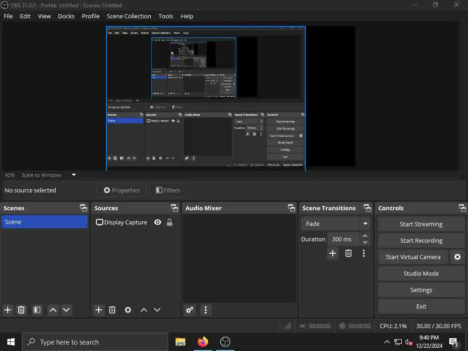
Task: Undock the Scene Transitions panel
Action: coord(367,208)
